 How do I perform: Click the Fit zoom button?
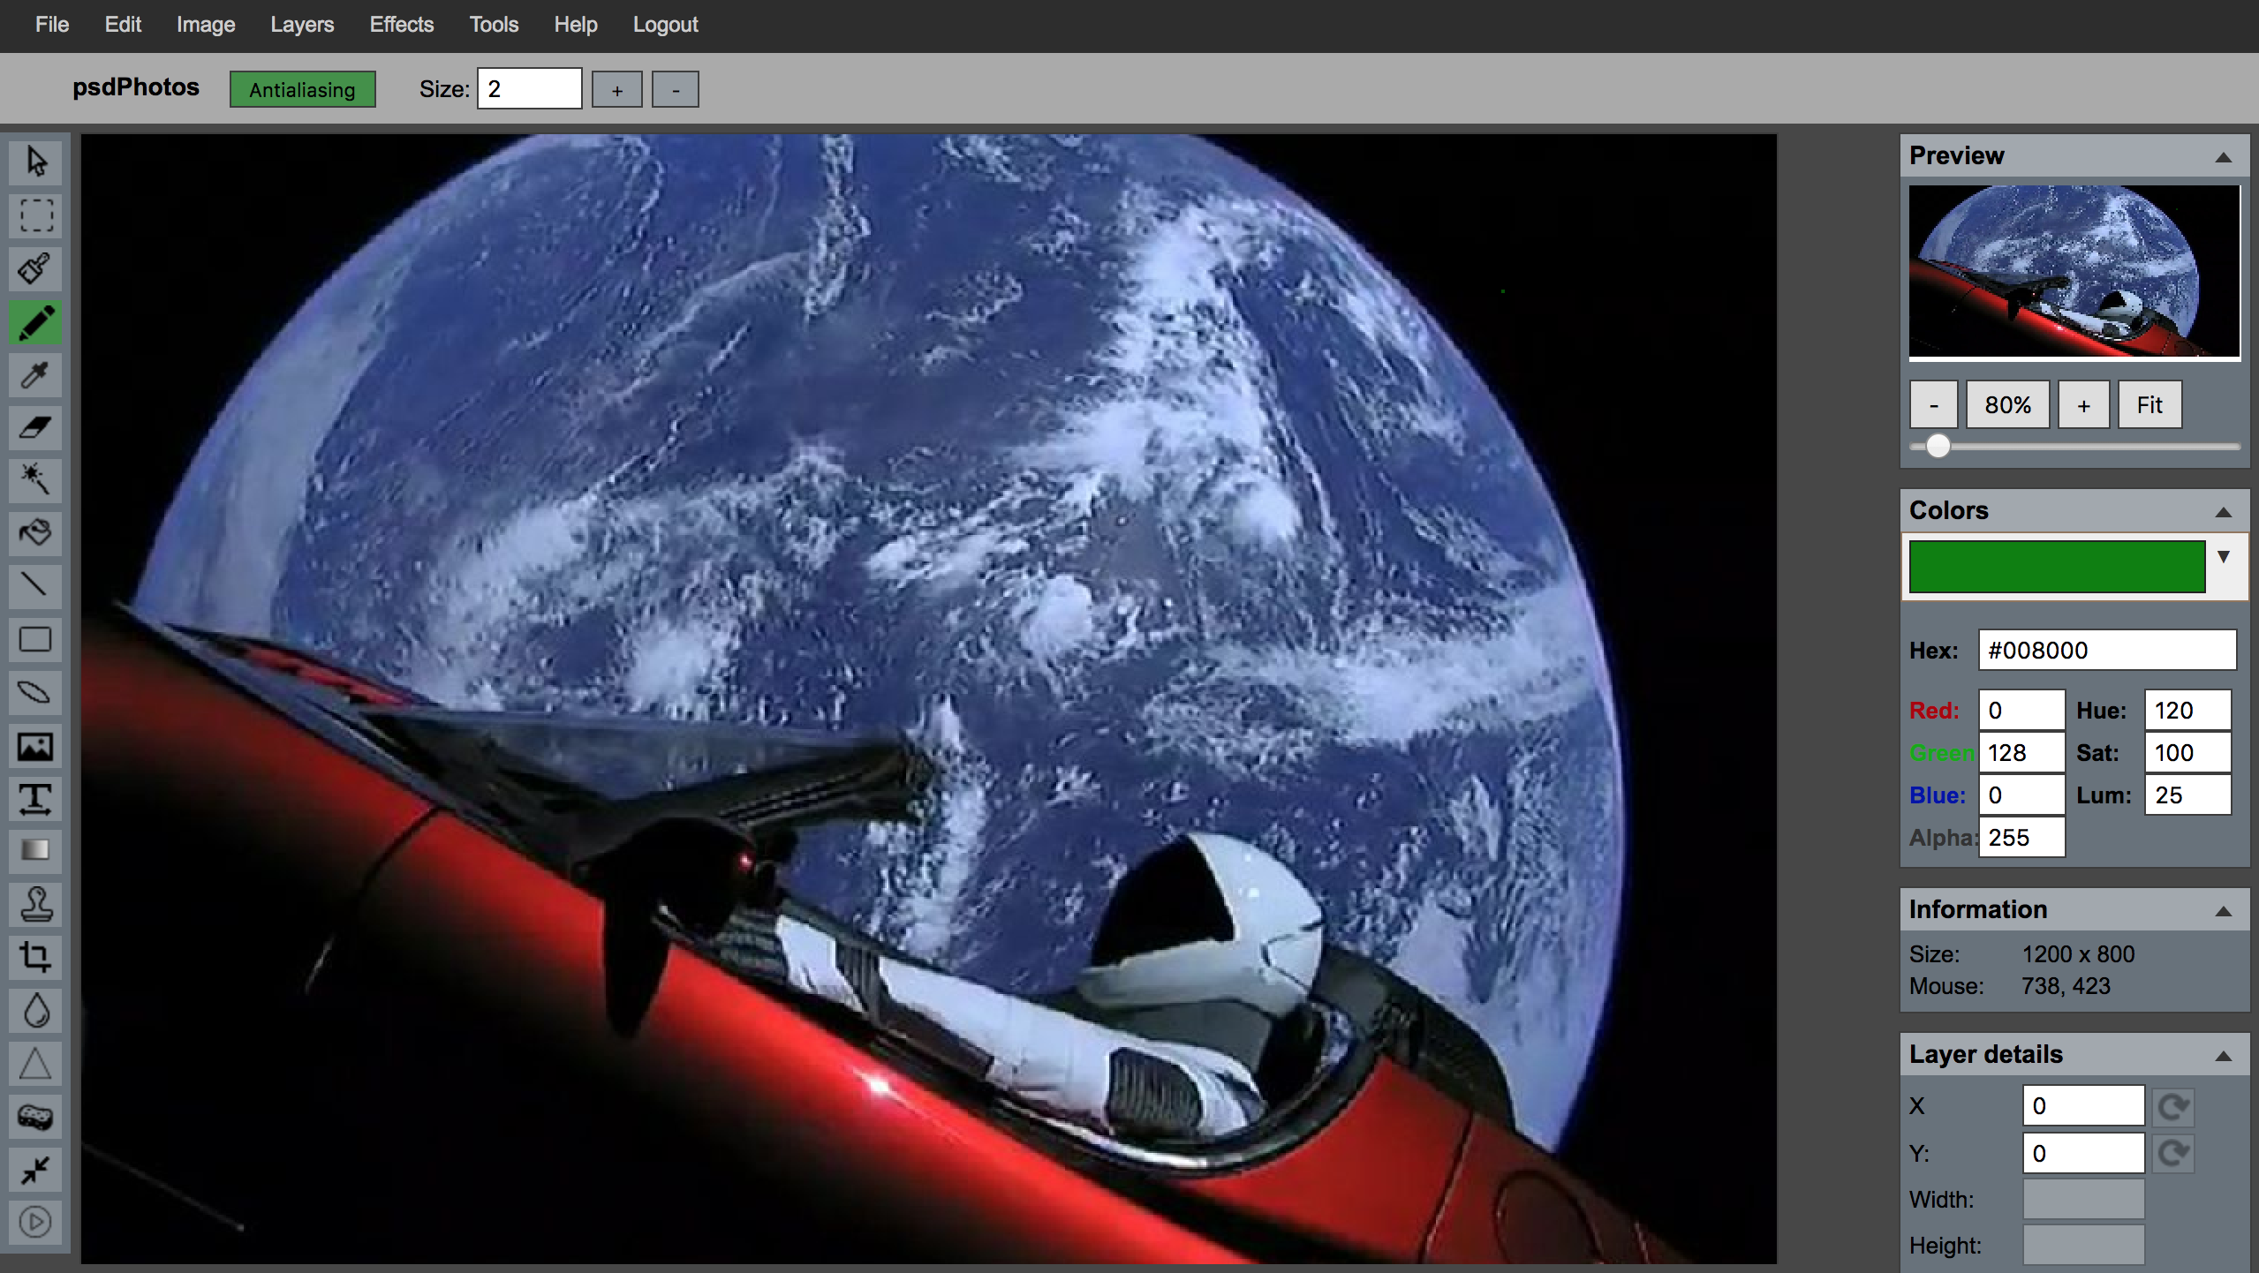tap(2149, 405)
